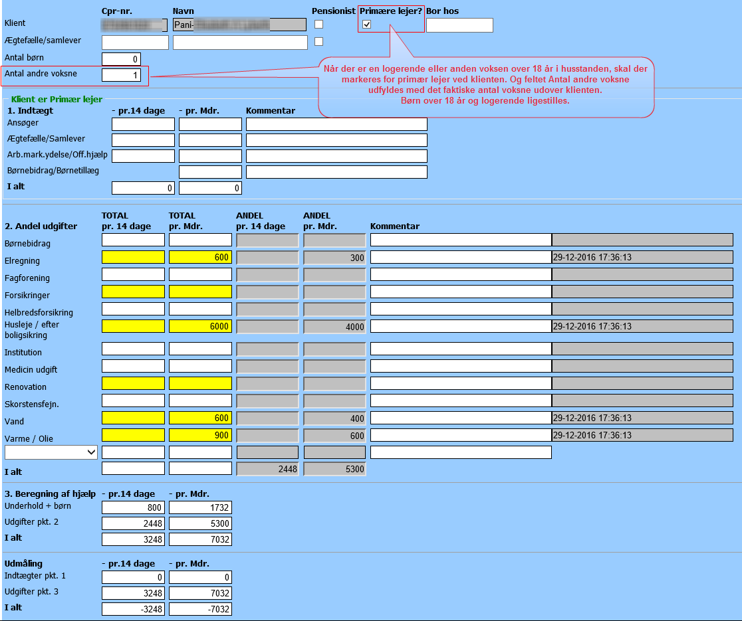Click Ægtefælle/Samlever income pr. 14 dage field

[x=144, y=140]
